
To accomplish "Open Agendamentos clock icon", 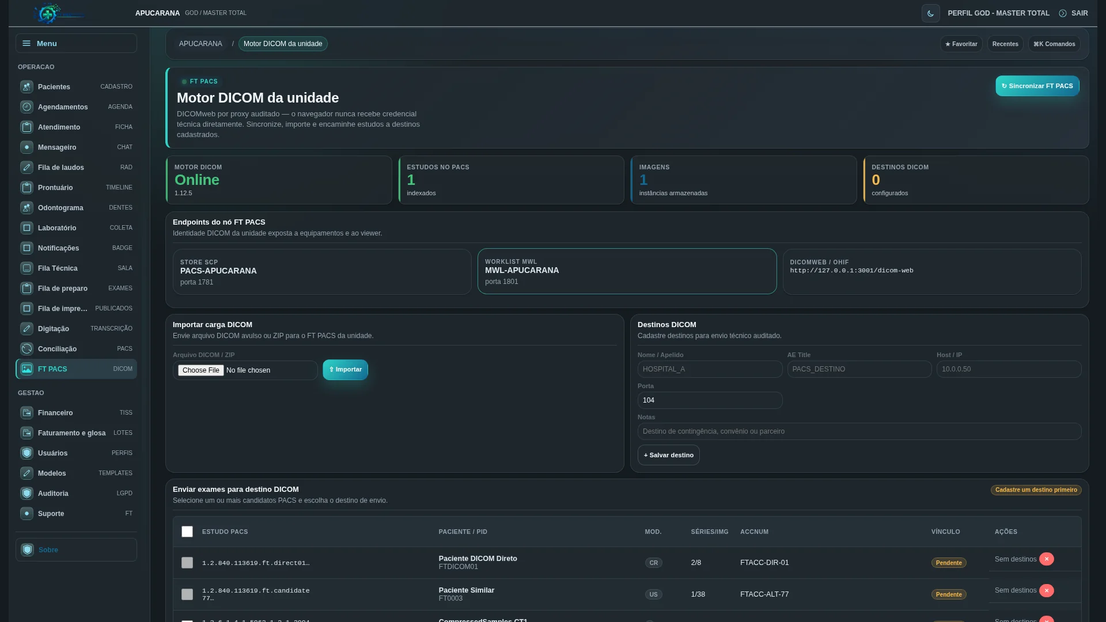I will click(26, 107).
